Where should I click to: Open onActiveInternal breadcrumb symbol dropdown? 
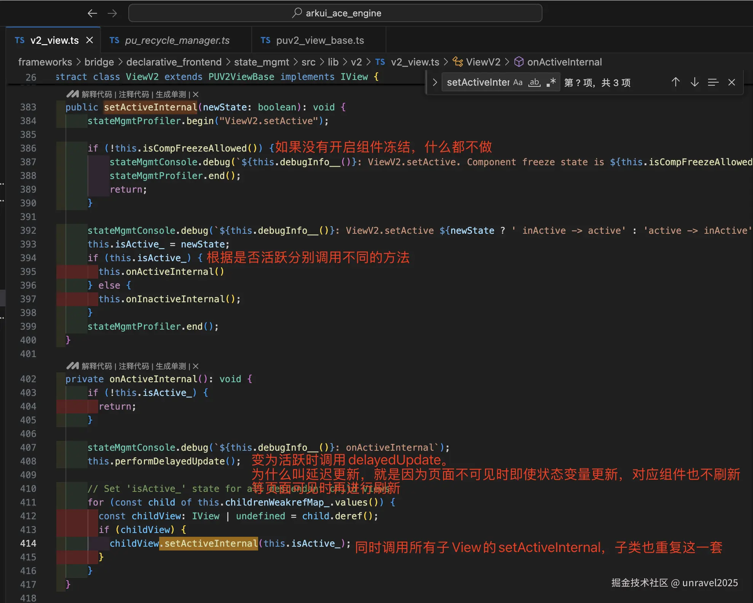pyautogui.click(x=564, y=62)
